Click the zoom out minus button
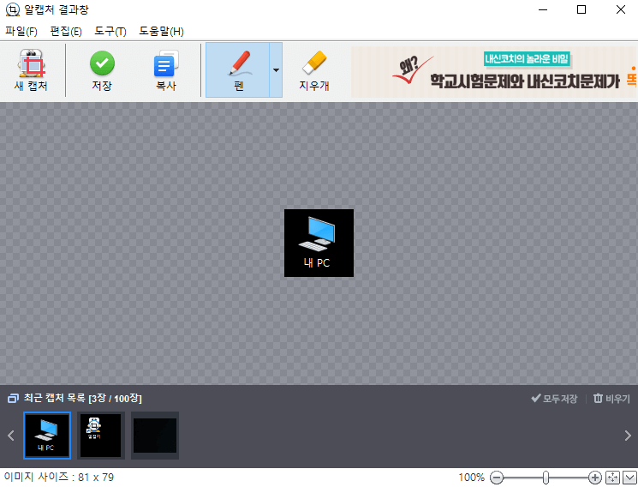This screenshot has height=487, width=638. pos(497,478)
